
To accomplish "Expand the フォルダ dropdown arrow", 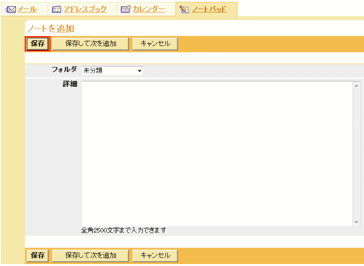I will (140, 71).
